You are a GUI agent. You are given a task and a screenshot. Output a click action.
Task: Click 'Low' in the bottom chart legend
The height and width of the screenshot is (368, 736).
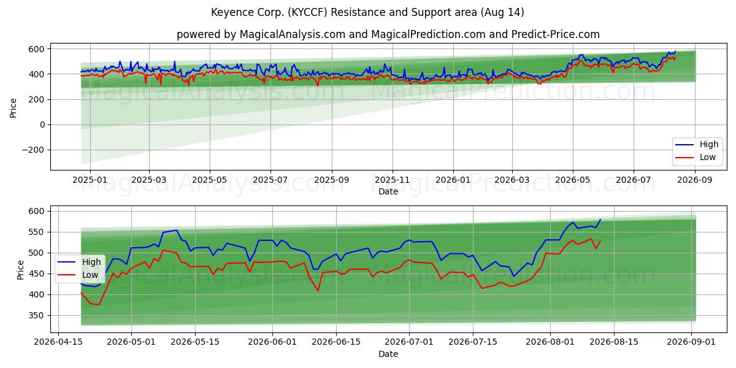(90, 274)
